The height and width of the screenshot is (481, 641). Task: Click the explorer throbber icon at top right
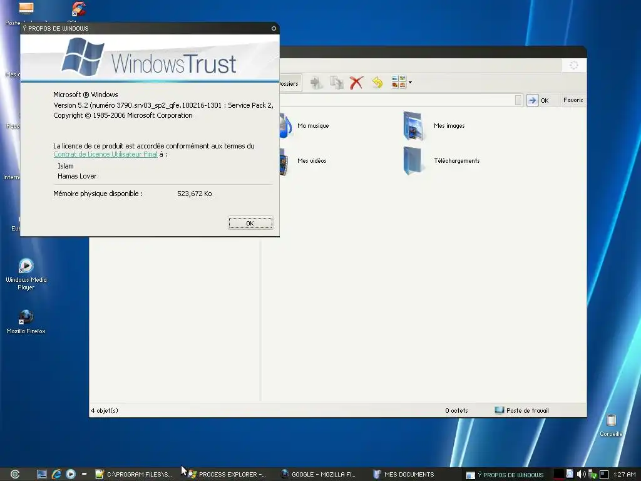pos(573,65)
